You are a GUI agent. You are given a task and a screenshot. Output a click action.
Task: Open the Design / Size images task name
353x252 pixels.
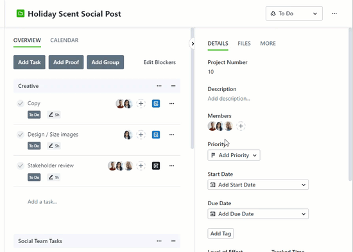click(53, 135)
